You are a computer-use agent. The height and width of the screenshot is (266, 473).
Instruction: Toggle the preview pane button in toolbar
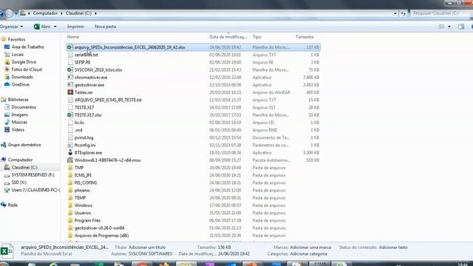pos(461,27)
